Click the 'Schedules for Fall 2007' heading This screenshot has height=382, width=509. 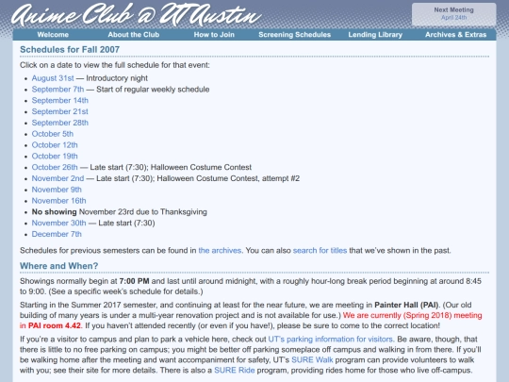70,49
